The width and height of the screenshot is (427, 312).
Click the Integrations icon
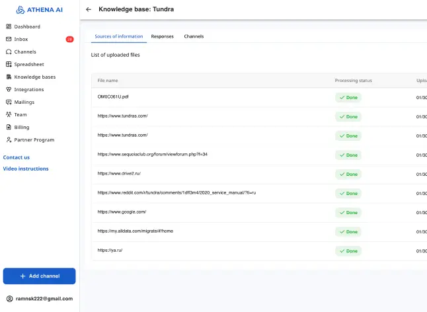(x=9, y=89)
